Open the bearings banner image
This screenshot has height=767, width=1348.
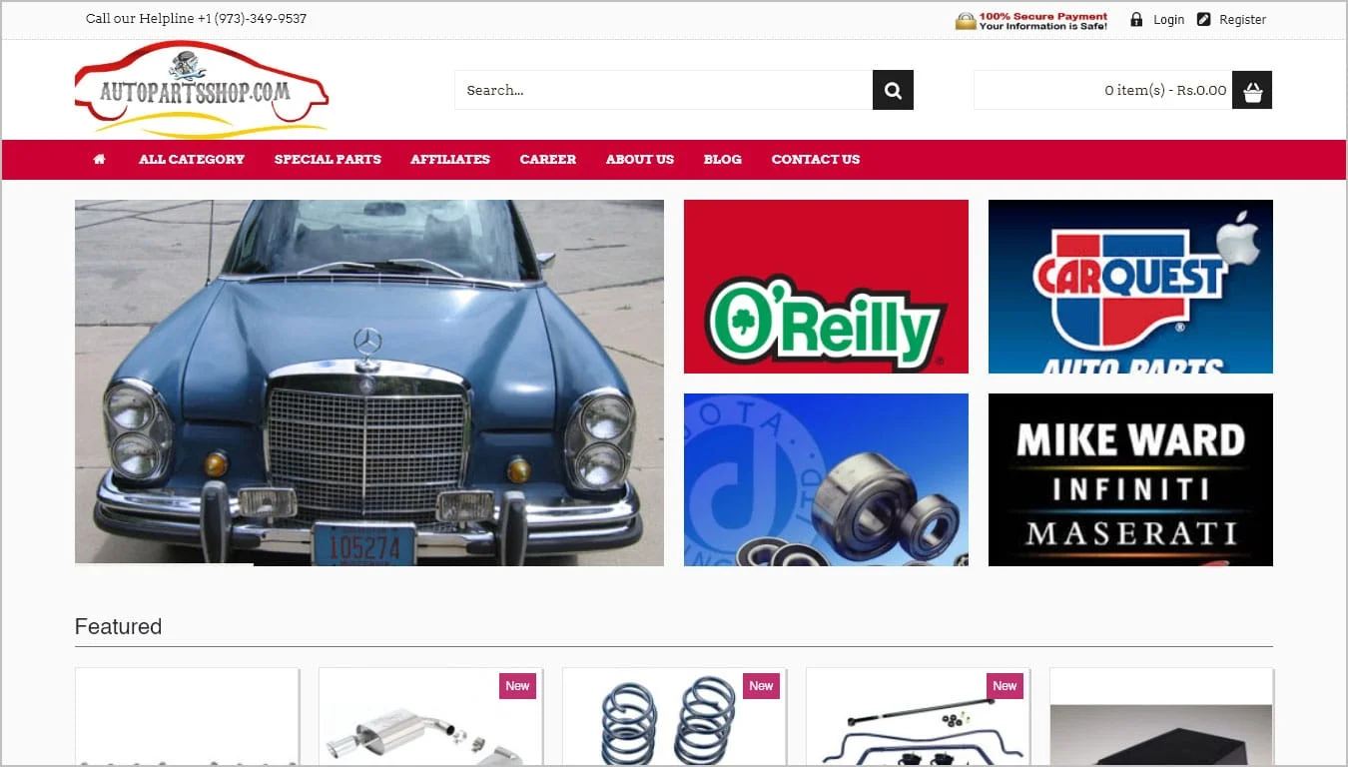[x=826, y=479]
